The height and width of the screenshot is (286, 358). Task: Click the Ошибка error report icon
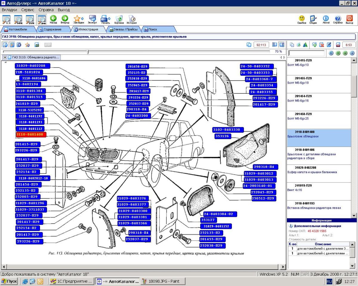coord(302,19)
